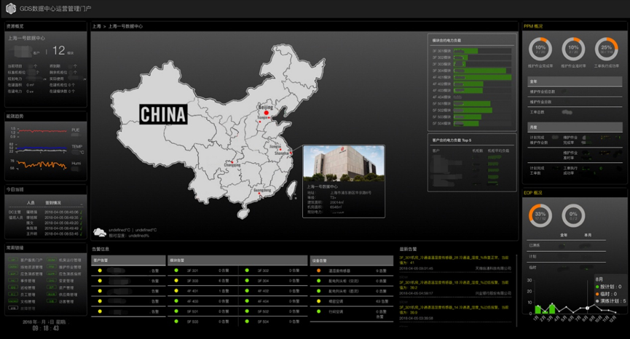Select the 月度 section header in PPM panel

tap(575, 127)
